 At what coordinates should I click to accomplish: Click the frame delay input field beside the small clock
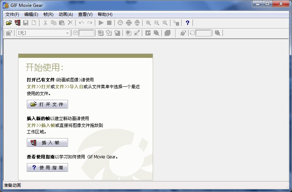click(86, 33)
